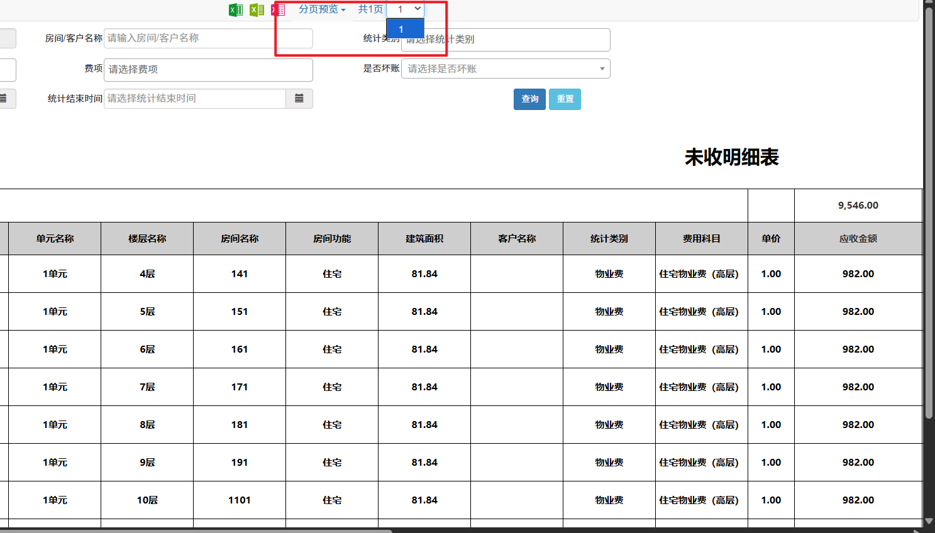Click the 未收明细表 report title

[732, 157]
